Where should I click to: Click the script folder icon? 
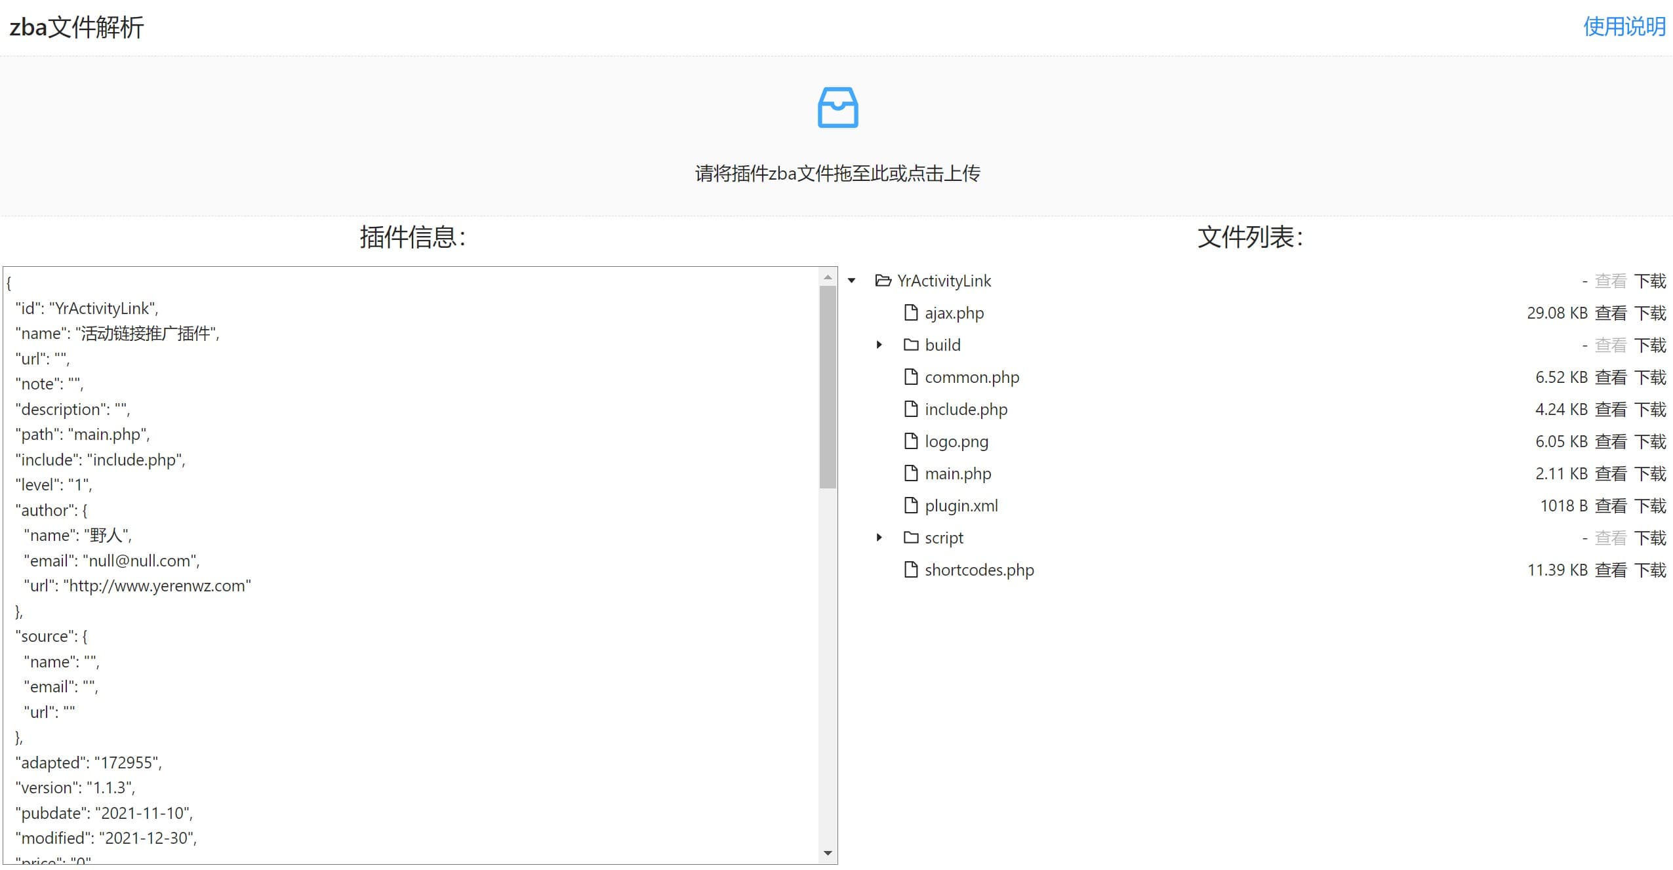click(x=910, y=538)
